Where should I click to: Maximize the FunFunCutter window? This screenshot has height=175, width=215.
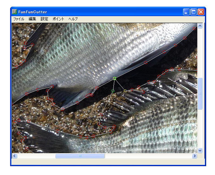(x=193, y=12)
